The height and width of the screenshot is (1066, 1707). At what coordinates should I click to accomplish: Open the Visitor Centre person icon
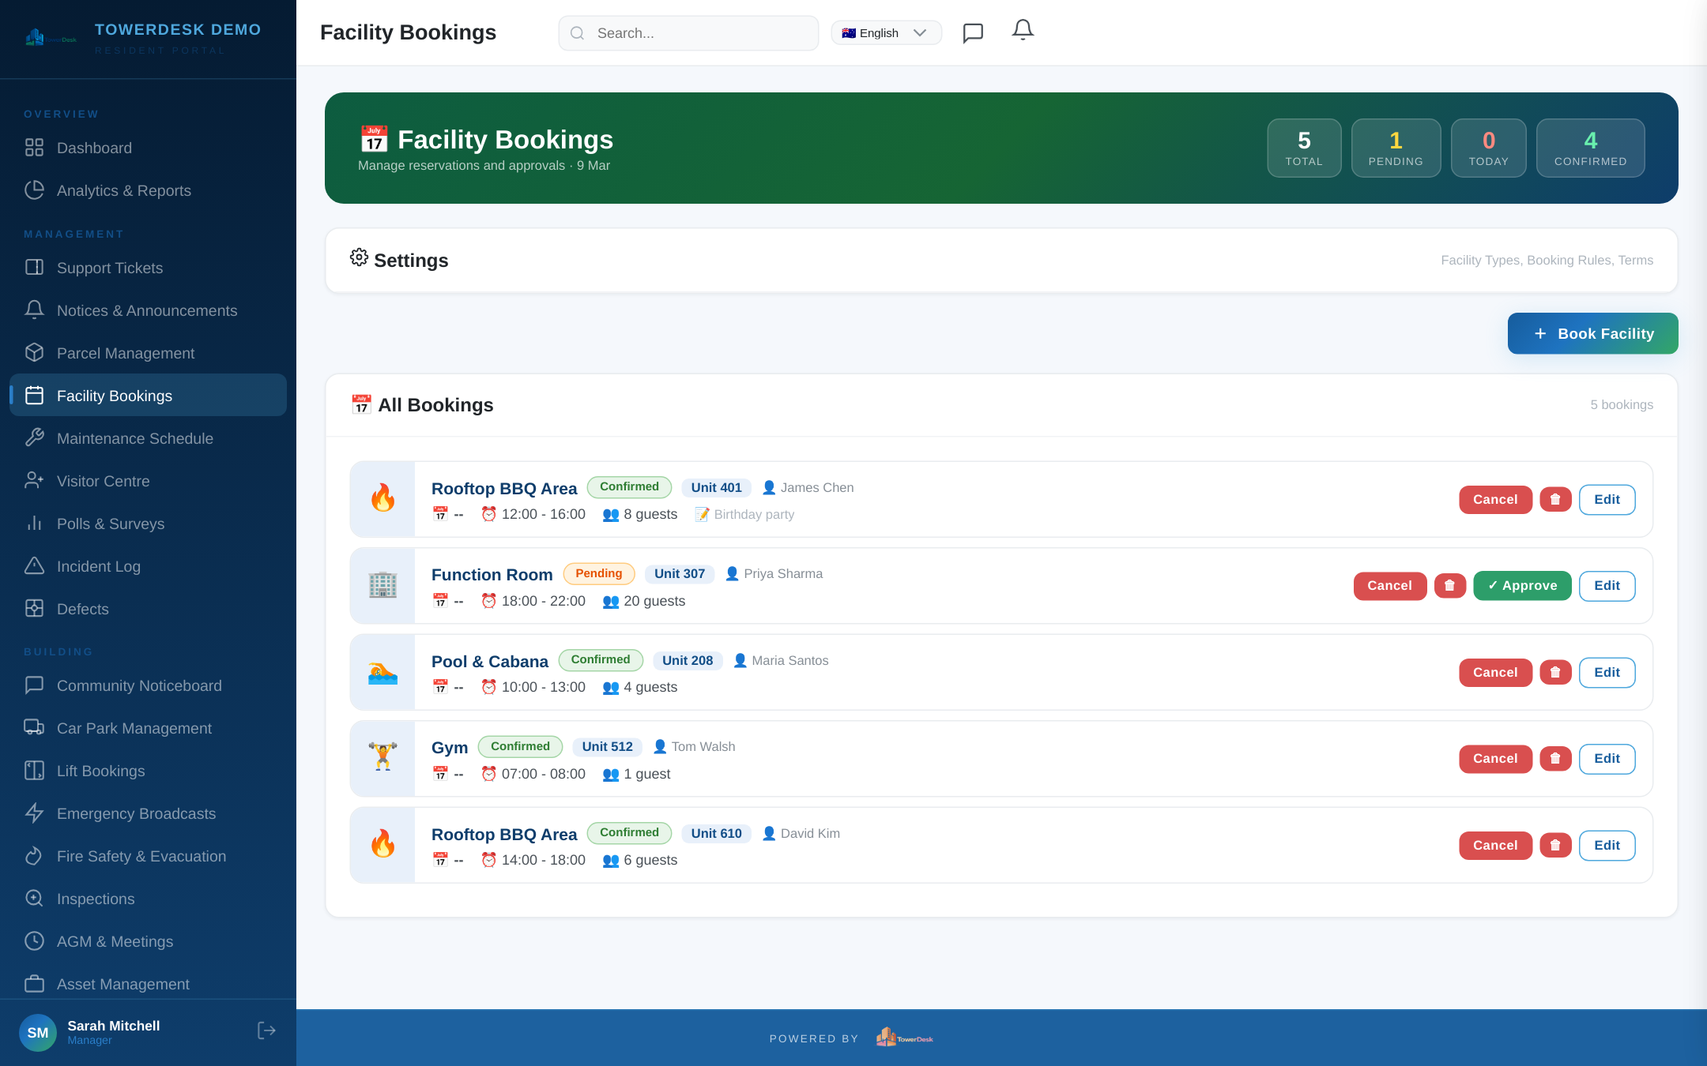click(x=34, y=480)
